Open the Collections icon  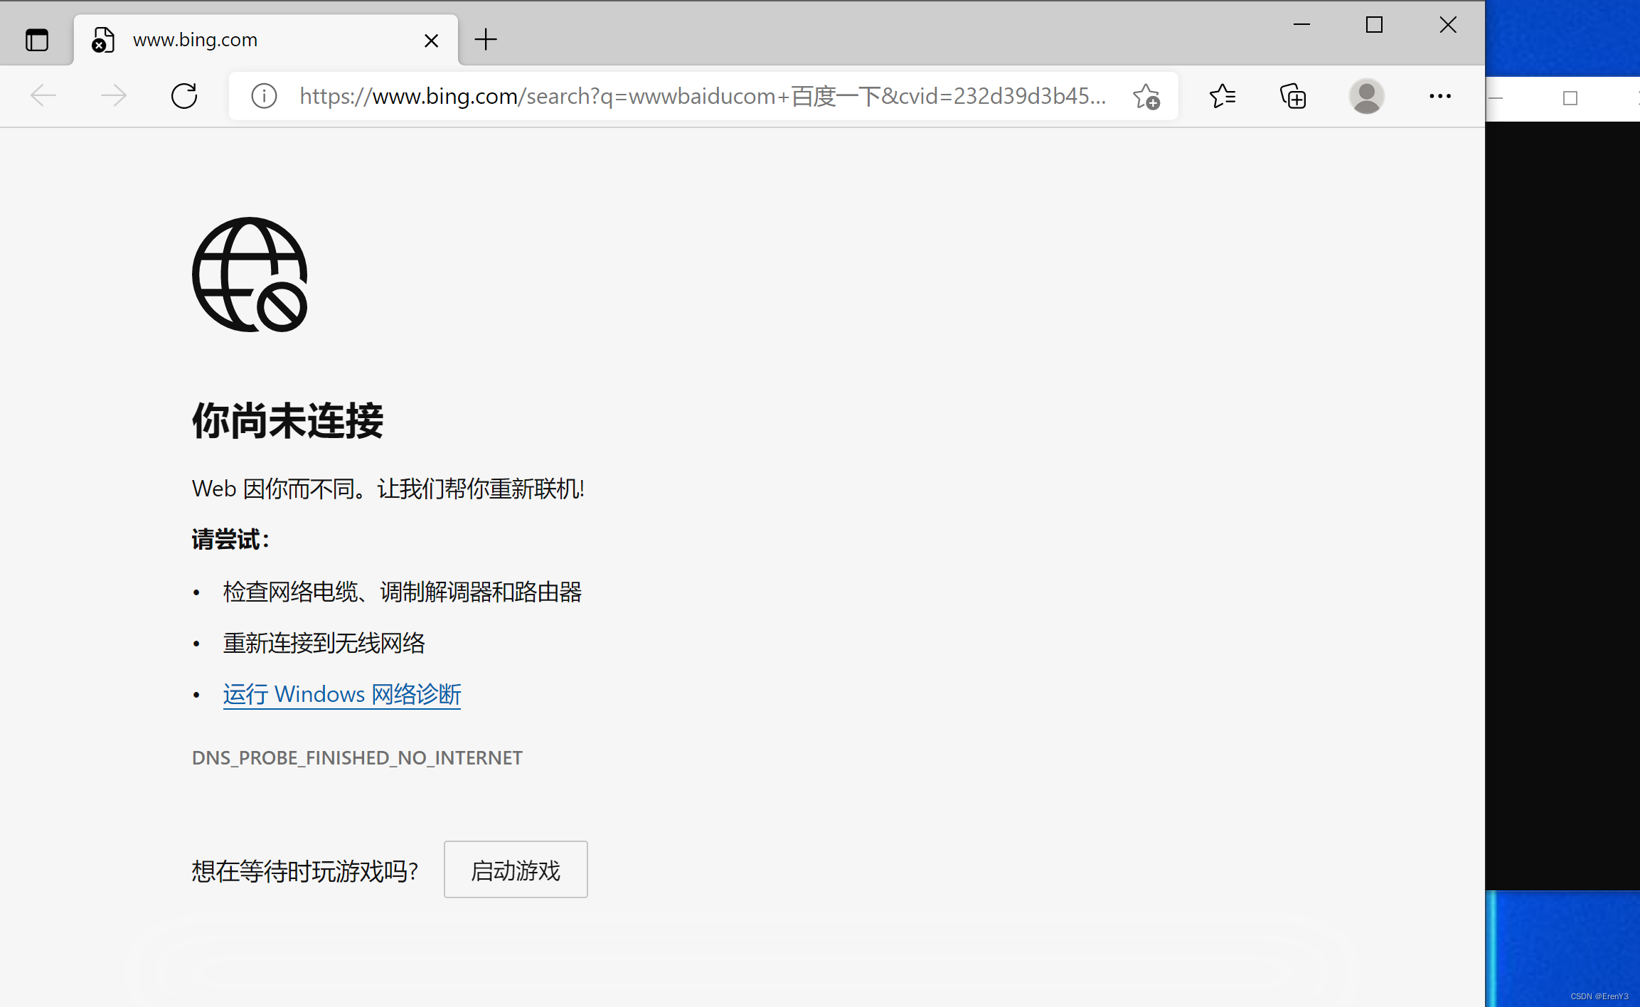tap(1293, 96)
